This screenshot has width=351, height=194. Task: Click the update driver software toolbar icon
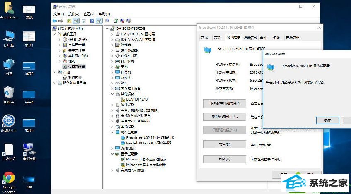coord(116,21)
